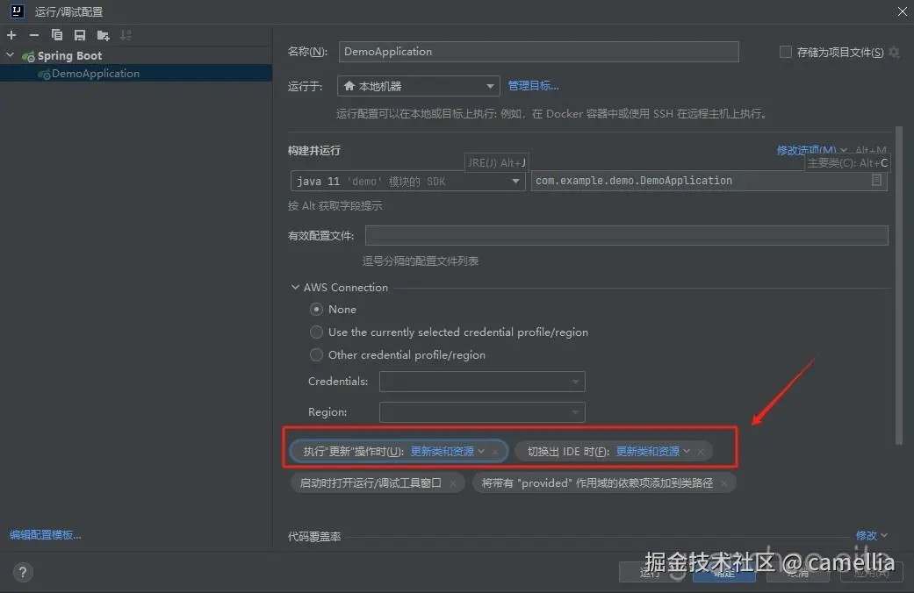Remove the 切换出 IDE 时 option chip
Screen dimensions: 914x593
pos(702,452)
